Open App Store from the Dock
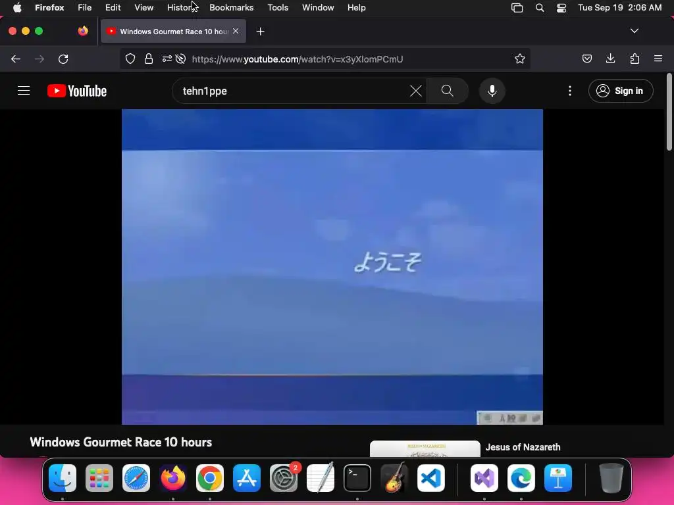 247,478
